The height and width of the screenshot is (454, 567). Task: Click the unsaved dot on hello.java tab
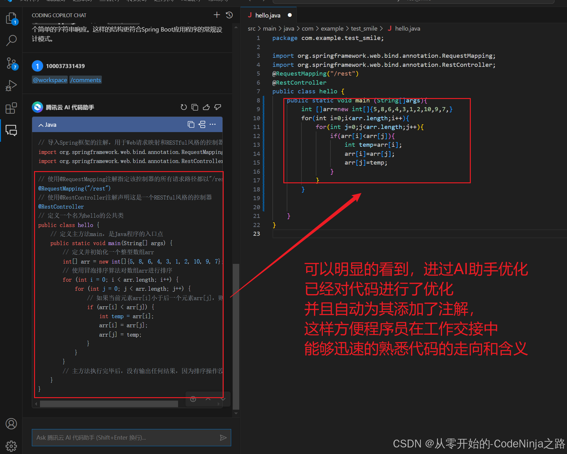click(290, 15)
